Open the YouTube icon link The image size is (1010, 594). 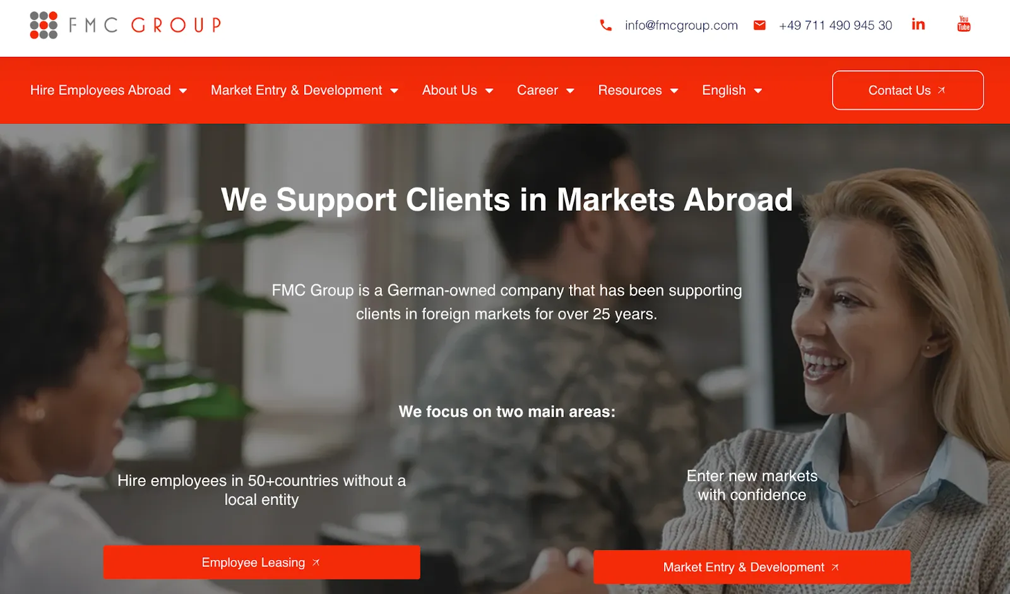(964, 24)
